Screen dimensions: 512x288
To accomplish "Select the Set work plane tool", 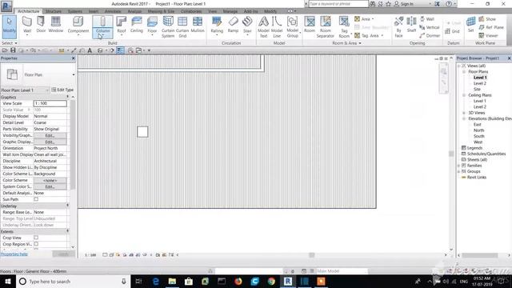I will coord(470,25).
